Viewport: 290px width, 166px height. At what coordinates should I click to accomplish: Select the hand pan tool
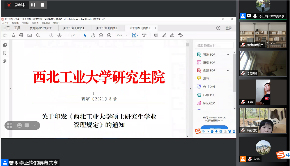click(x=93, y=35)
